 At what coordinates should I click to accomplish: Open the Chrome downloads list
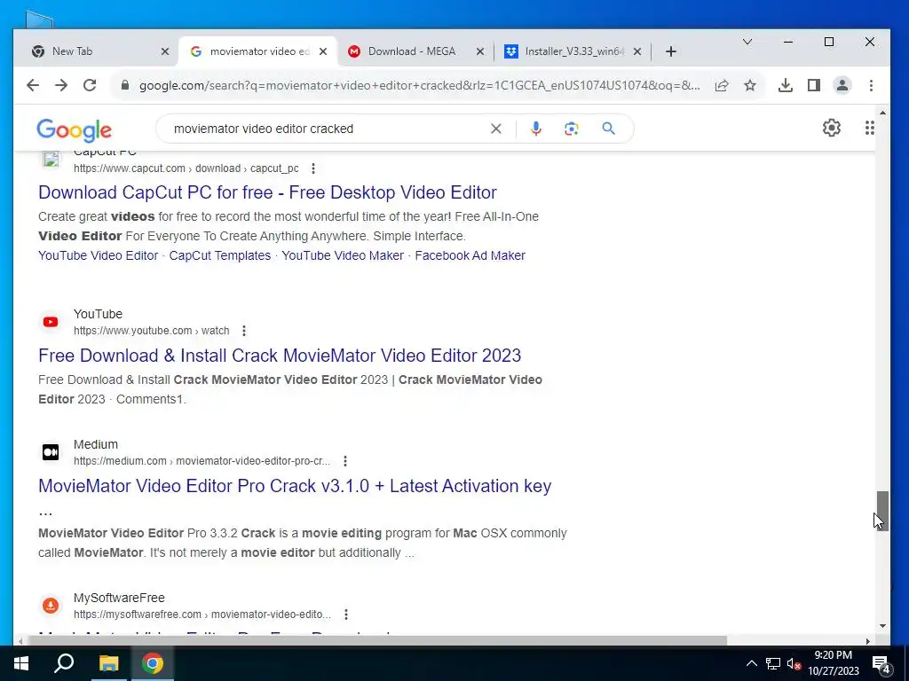click(x=786, y=86)
